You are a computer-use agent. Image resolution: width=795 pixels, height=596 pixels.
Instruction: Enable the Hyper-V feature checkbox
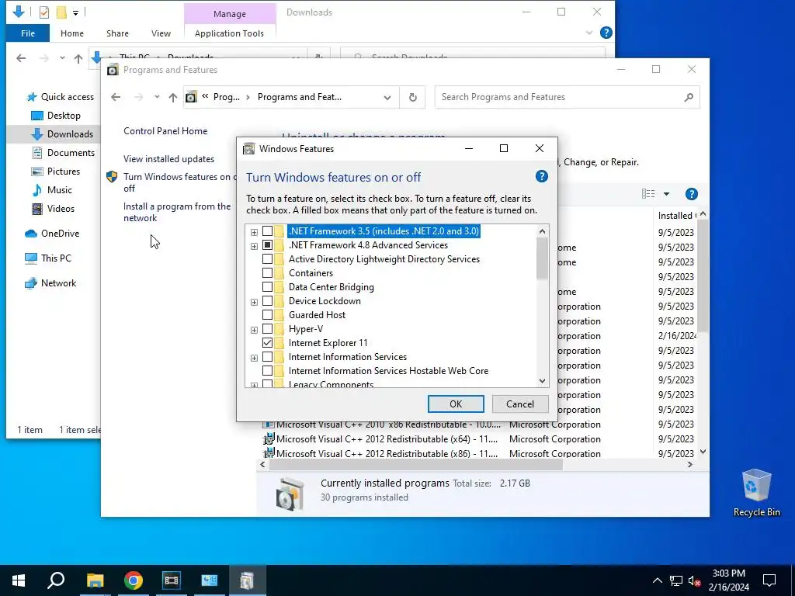click(267, 329)
